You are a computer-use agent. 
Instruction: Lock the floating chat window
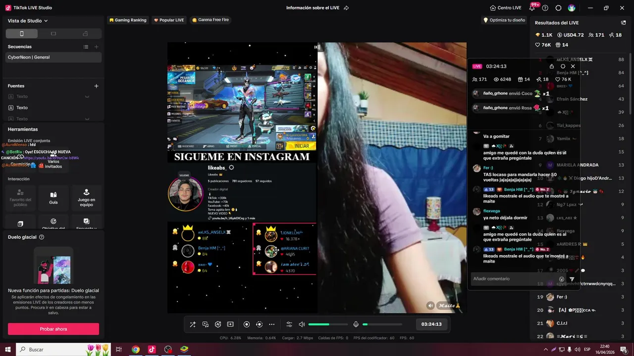tap(552, 66)
